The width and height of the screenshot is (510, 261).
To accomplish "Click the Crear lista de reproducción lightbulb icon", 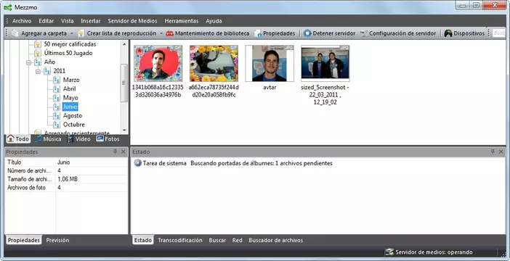I will 81,33.
